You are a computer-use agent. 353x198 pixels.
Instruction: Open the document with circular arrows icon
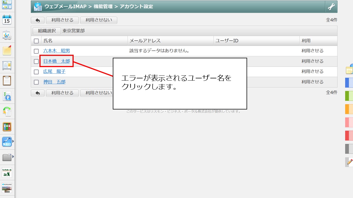[7, 111]
